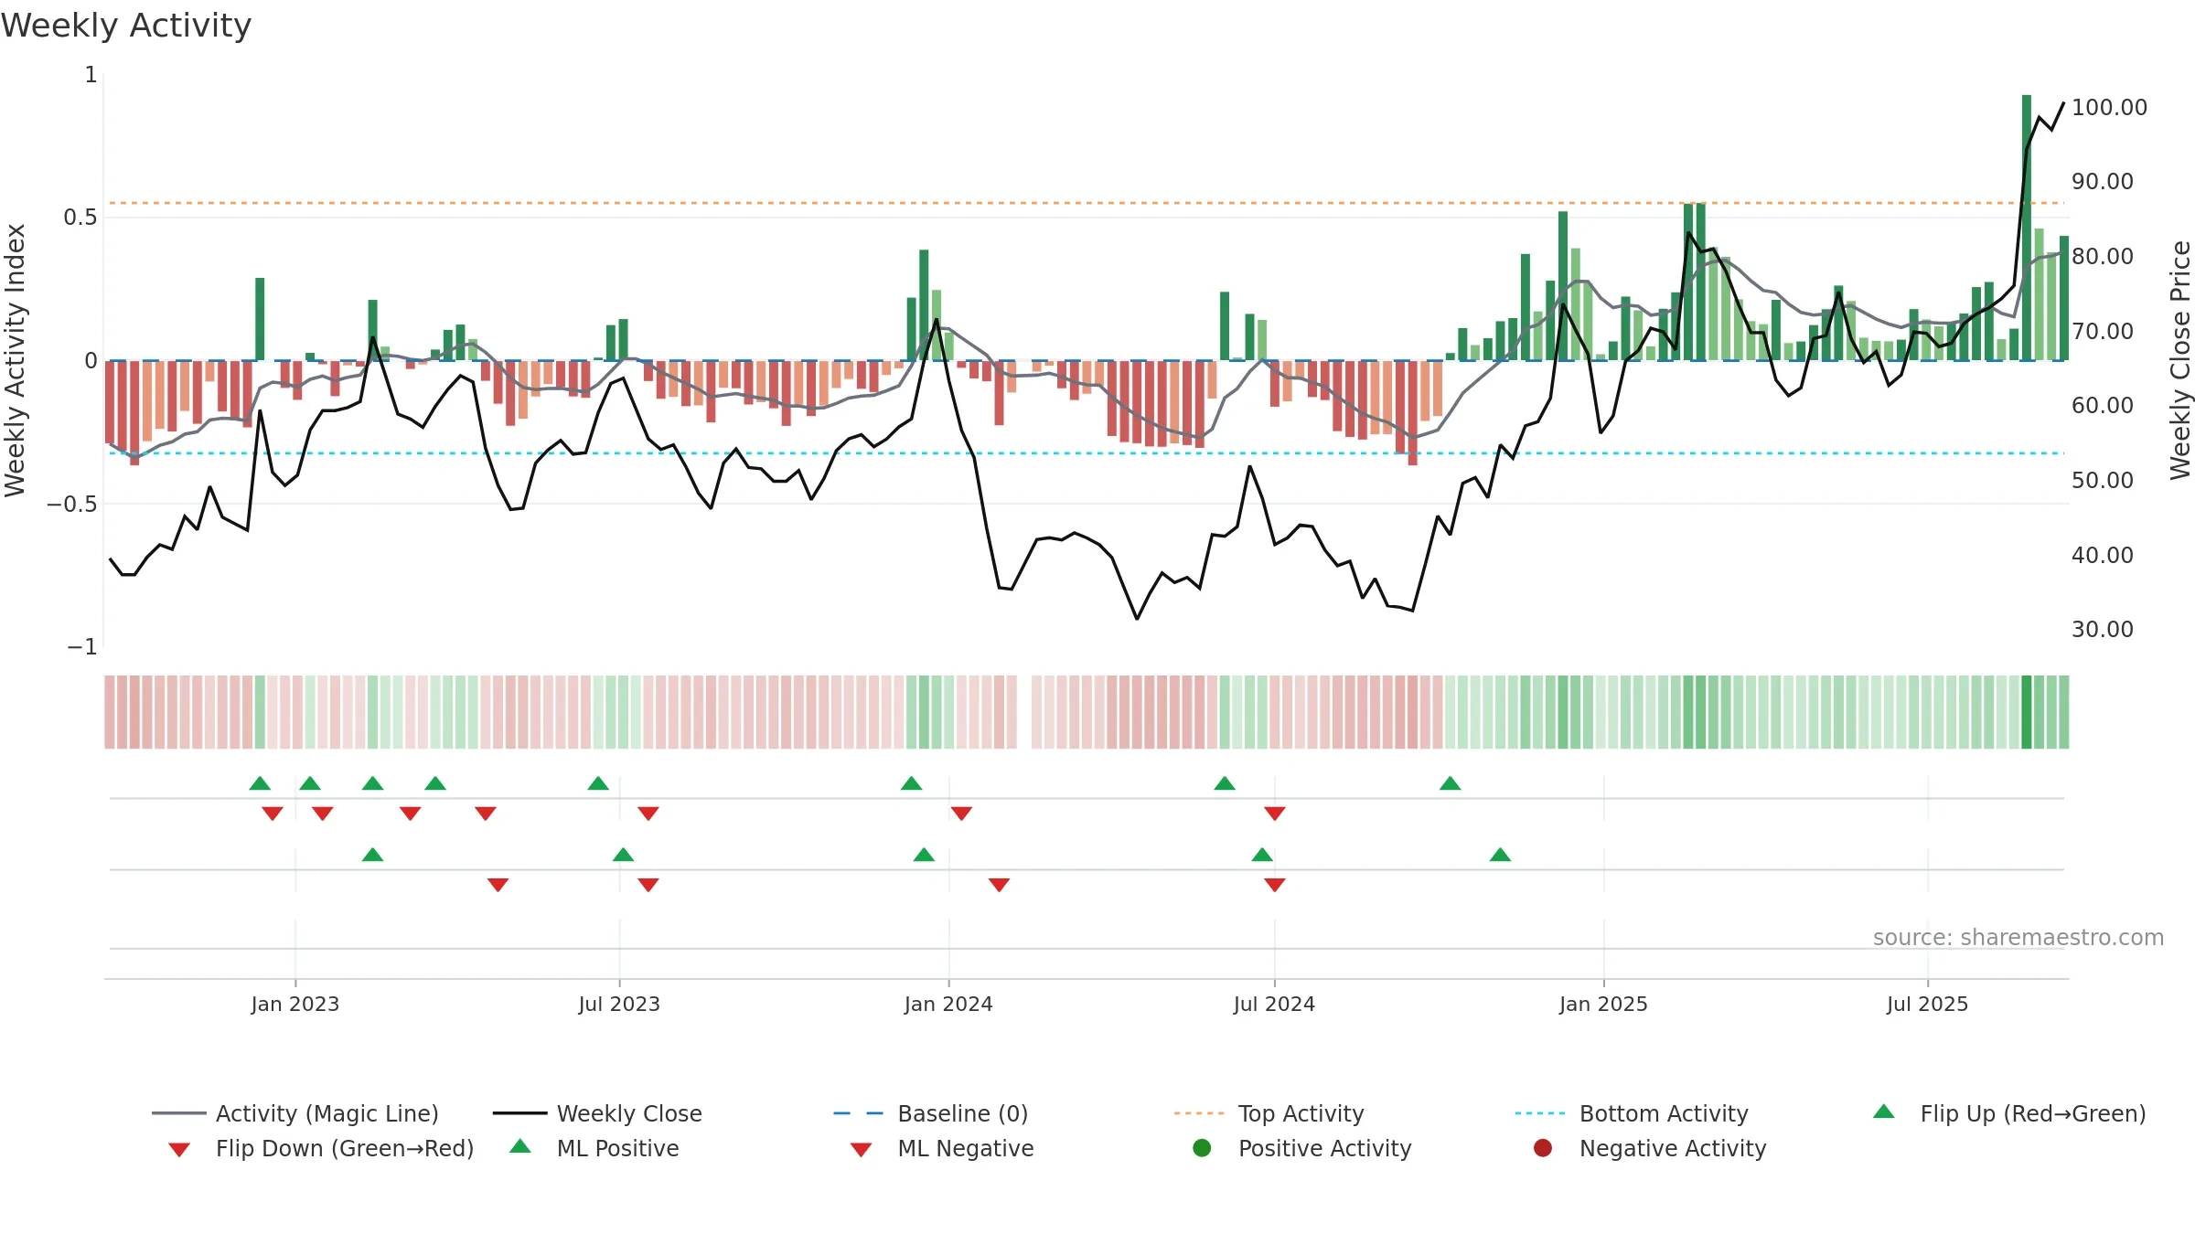The width and height of the screenshot is (2195, 1234).
Task: Click the Bottom Activity cyan dotted swatch
Action: (1540, 1113)
